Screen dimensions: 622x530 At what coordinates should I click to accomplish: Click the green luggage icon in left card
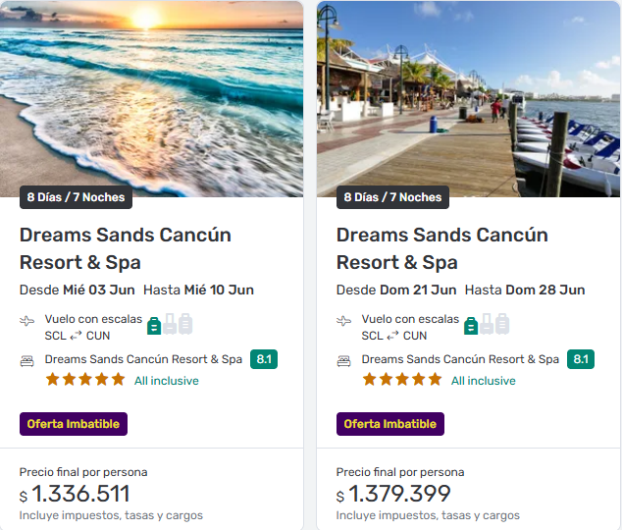pyautogui.click(x=155, y=325)
